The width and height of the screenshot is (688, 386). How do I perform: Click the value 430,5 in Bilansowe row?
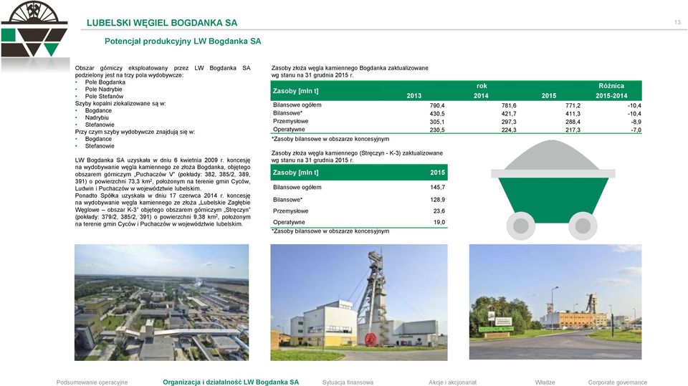coord(437,114)
